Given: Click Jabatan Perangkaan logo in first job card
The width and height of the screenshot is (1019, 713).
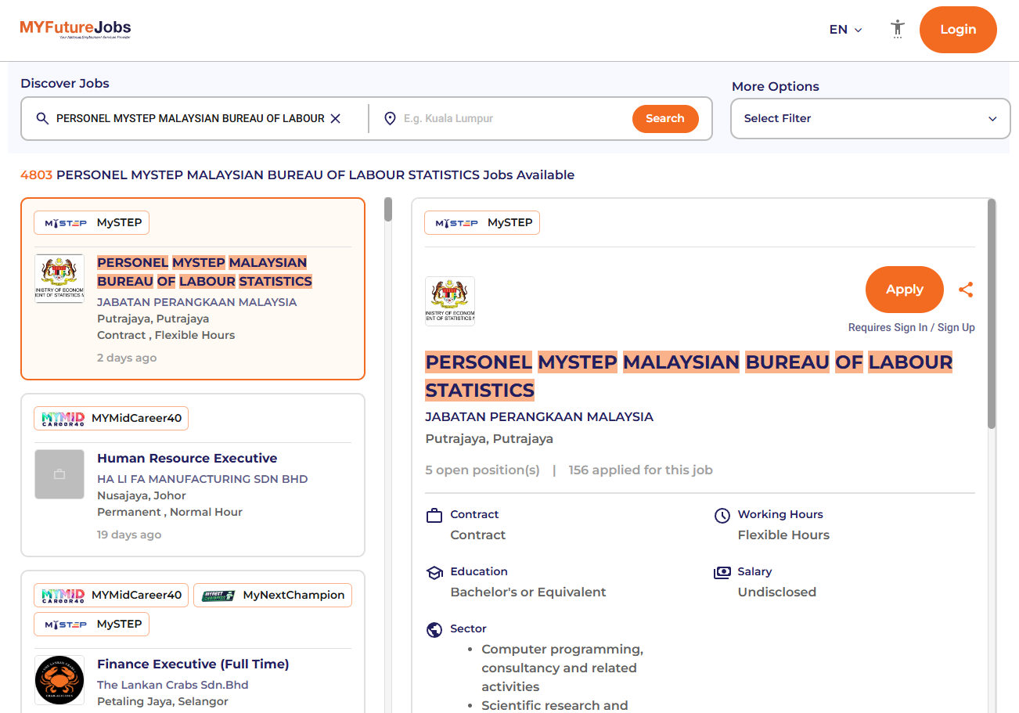Looking at the screenshot, I should click(x=59, y=279).
